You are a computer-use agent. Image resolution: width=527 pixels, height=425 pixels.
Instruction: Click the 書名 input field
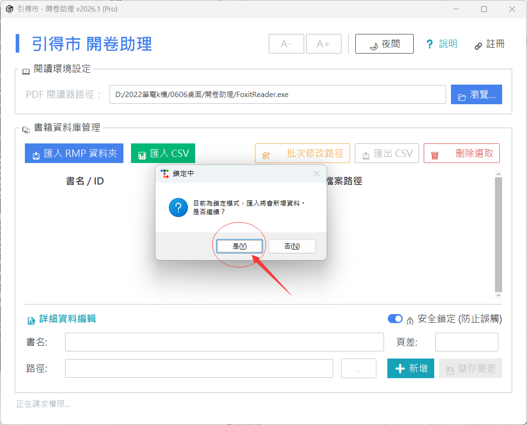tap(224, 342)
